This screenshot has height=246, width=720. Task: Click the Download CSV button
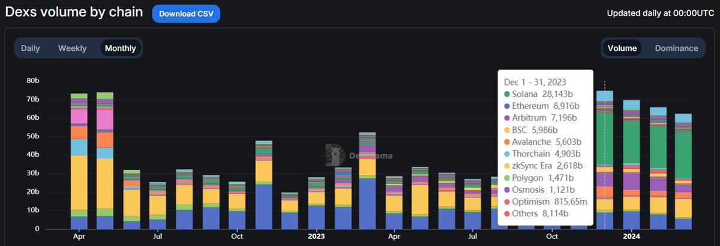[x=186, y=13]
